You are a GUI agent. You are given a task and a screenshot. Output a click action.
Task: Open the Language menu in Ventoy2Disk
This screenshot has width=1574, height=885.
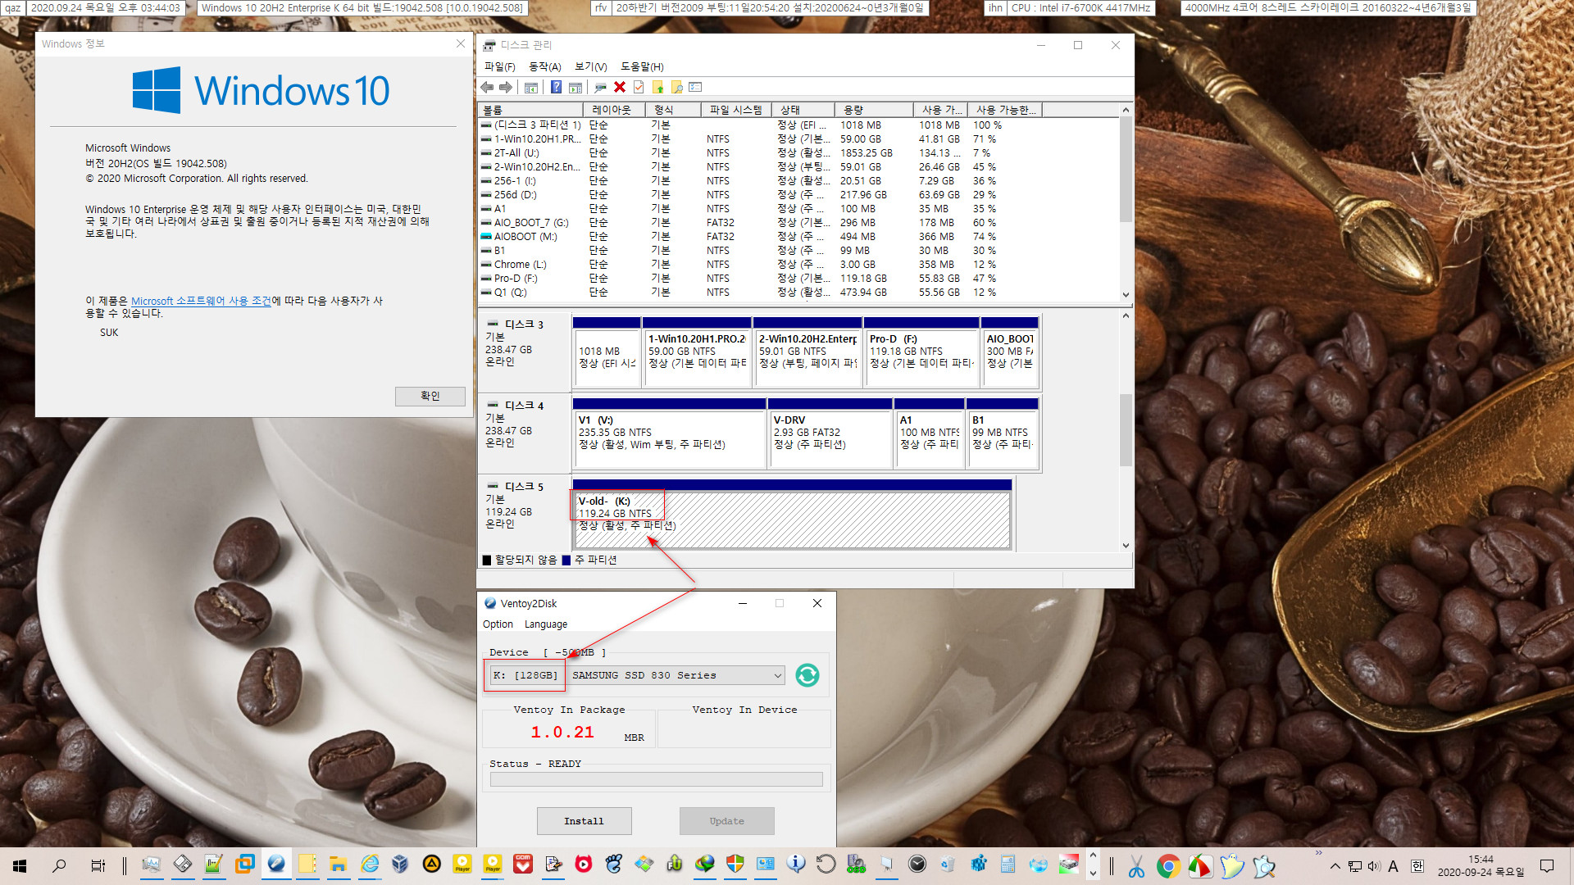(546, 624)
